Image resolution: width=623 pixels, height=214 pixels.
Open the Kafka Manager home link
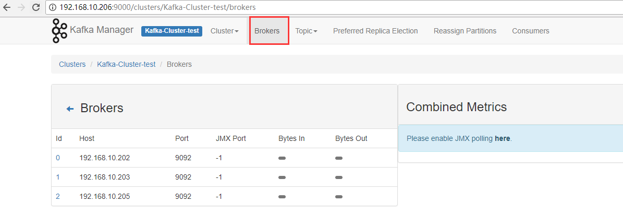coord(102,30)
